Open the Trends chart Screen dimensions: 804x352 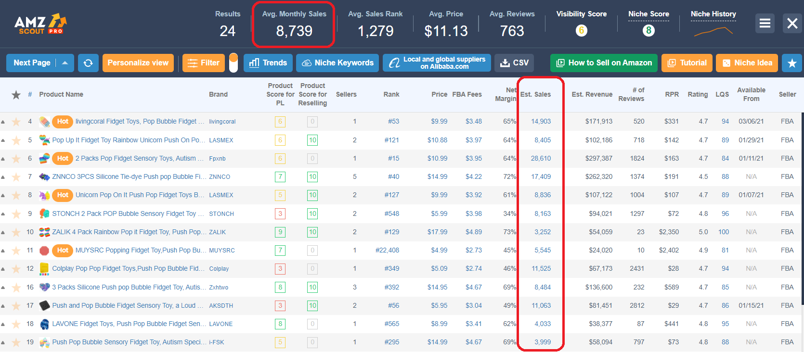pyautogui.click(x=268, y=63)
